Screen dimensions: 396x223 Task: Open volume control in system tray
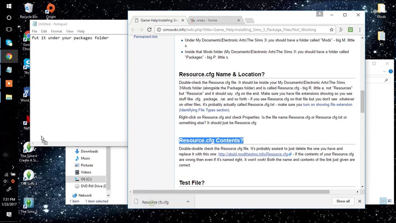[6, 181]
